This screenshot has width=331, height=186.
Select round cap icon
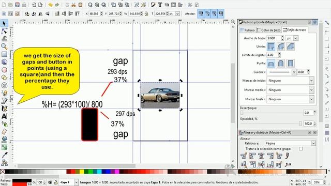pyautogui.click(x=281, y=63)
